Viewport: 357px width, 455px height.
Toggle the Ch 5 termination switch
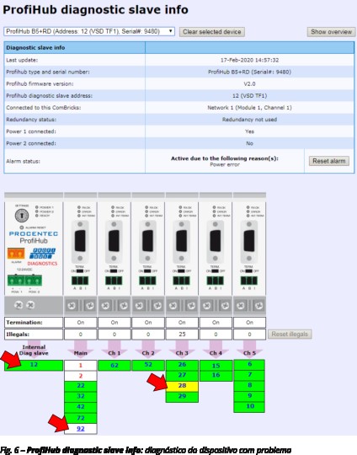249,271
